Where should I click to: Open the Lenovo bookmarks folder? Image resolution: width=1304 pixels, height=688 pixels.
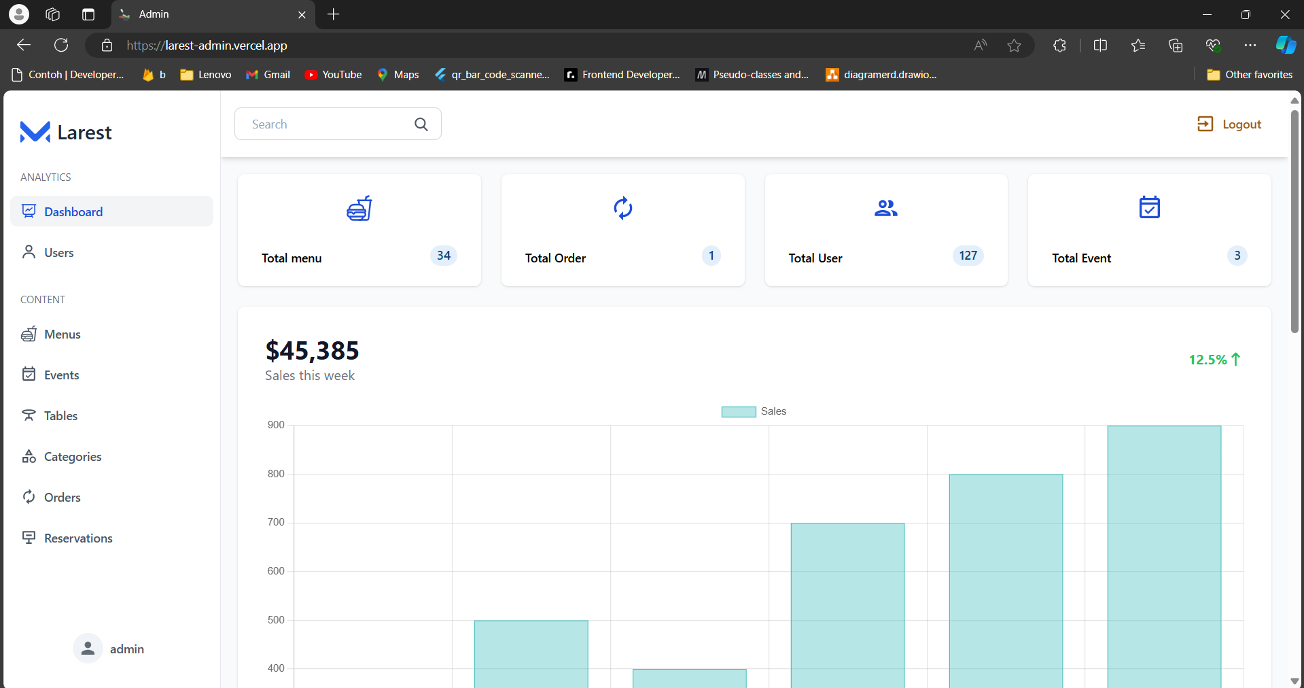206,75
